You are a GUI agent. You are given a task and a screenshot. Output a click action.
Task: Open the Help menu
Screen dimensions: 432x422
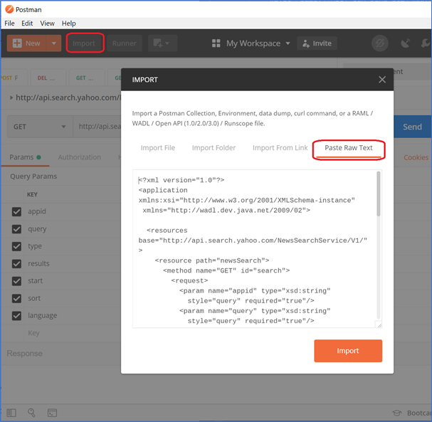point(68,23)
